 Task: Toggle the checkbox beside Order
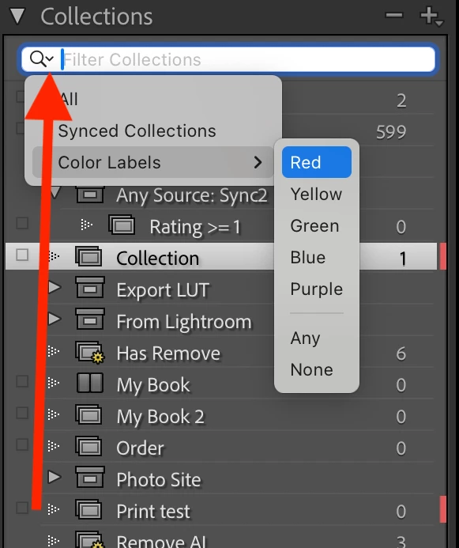coord(22,444)
